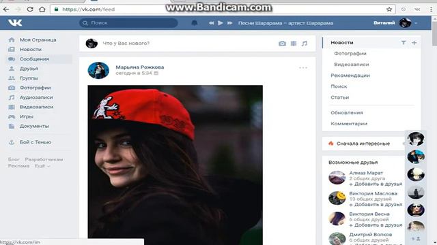Select Статьи tab

(x=339, y=97)
